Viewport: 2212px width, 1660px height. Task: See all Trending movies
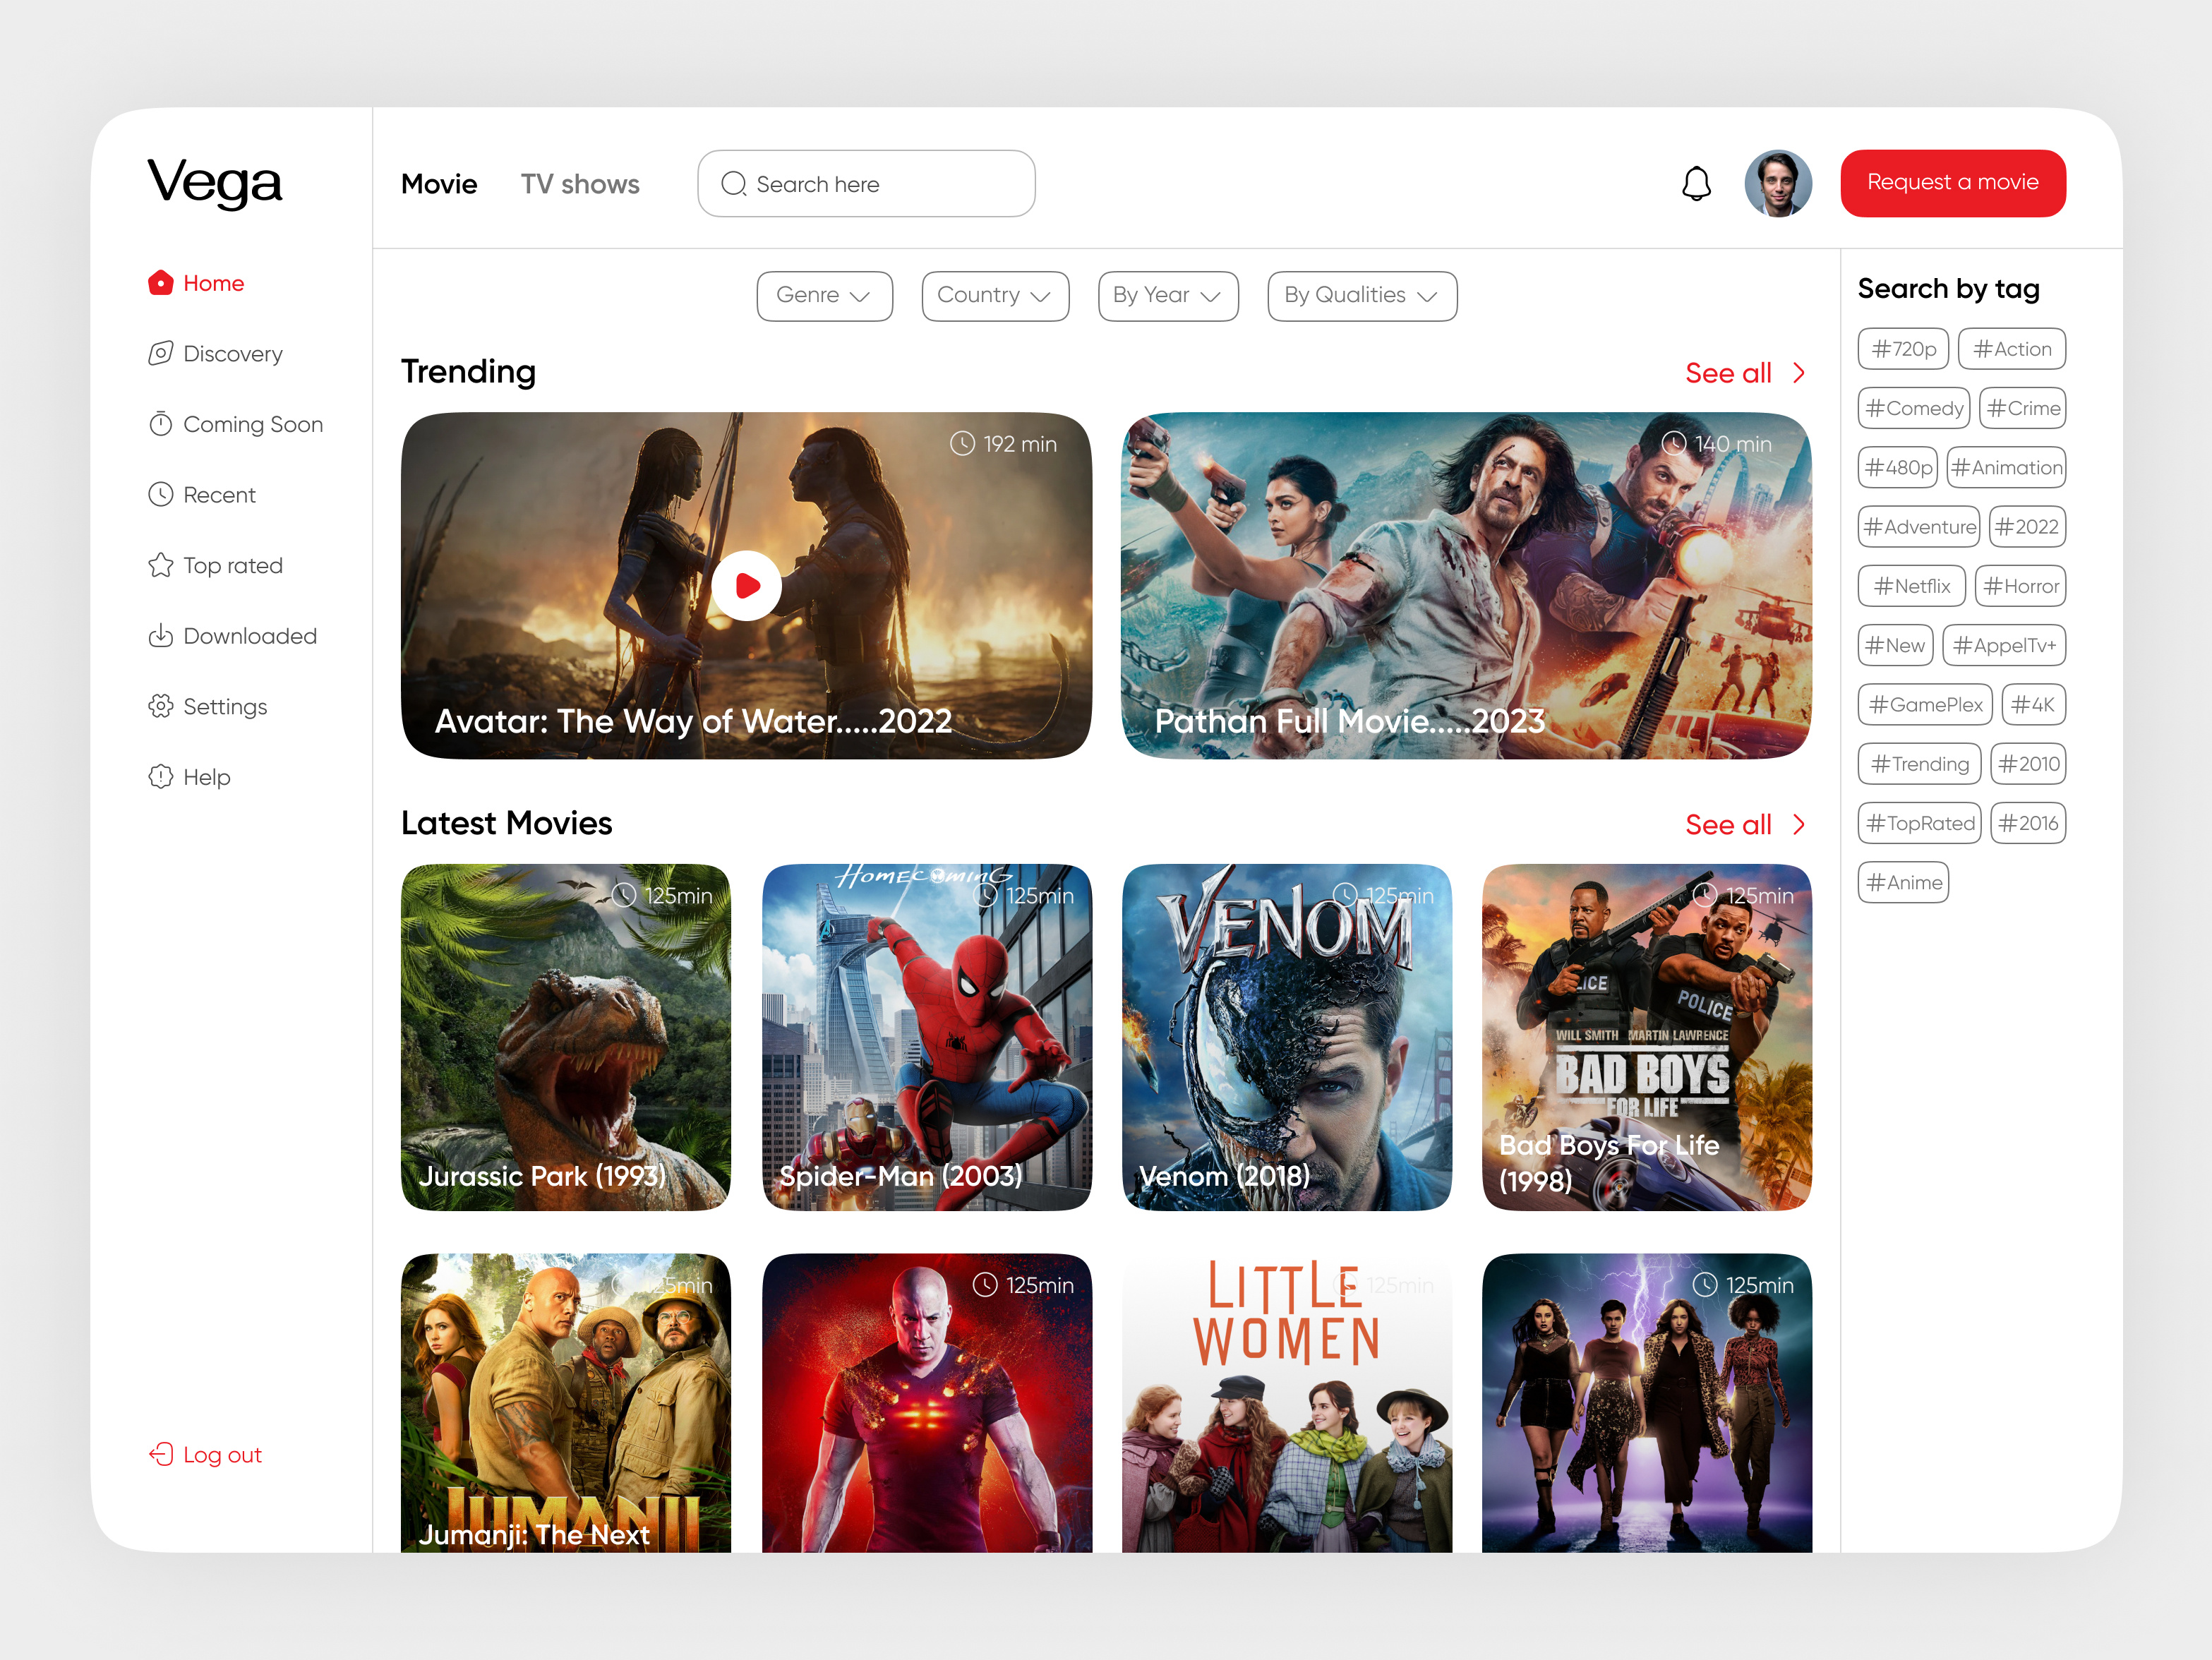[x=1745, y=373]
